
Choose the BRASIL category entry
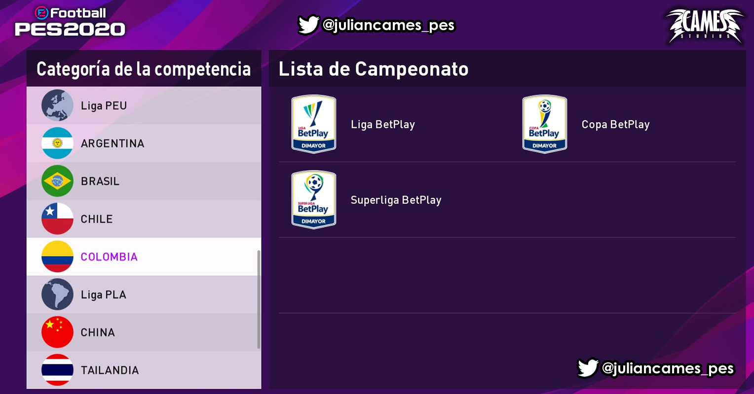144,181
